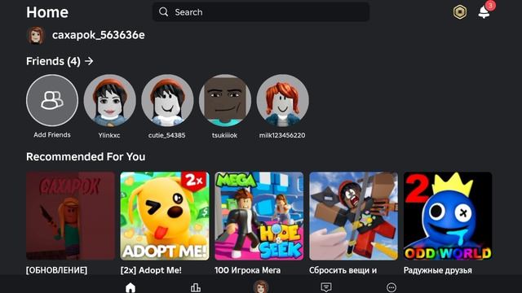Viewport: 522px width, 293px height.
Task: Open the Odd World game thumbnail
Action: tap(448, 216)
